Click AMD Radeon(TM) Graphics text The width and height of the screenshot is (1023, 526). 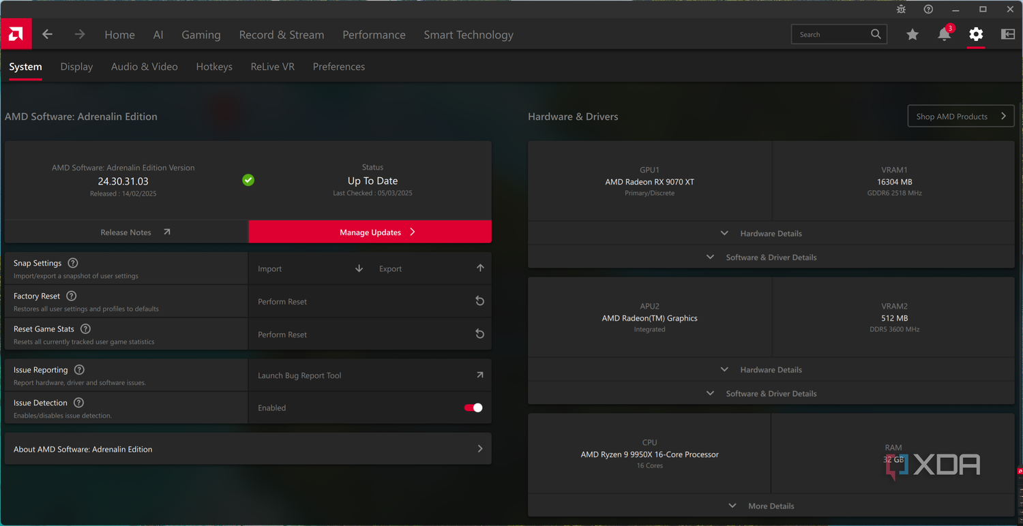coord(649,318)
